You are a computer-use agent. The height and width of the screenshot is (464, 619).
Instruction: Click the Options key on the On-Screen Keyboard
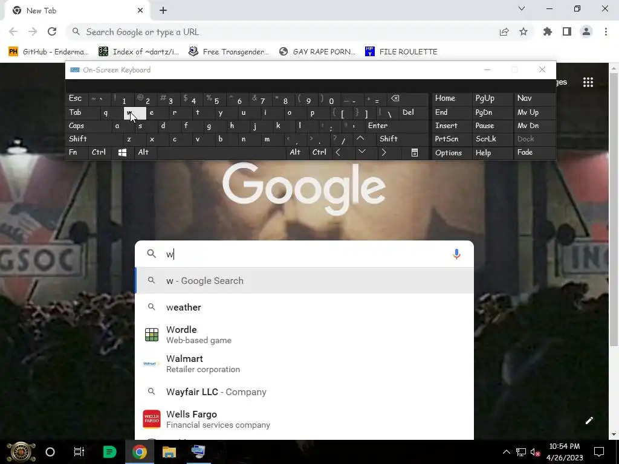coord(452,153)
